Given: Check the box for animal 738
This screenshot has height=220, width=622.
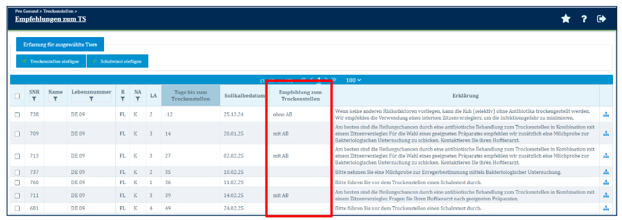Looking at the screenshot, I should coord(17,115).
